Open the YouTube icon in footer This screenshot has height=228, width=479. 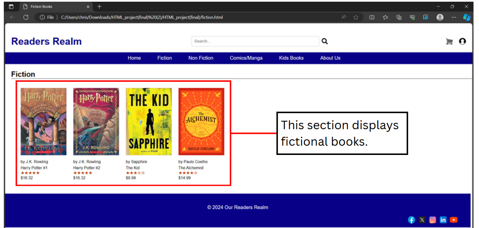click(x=454, y=220)
